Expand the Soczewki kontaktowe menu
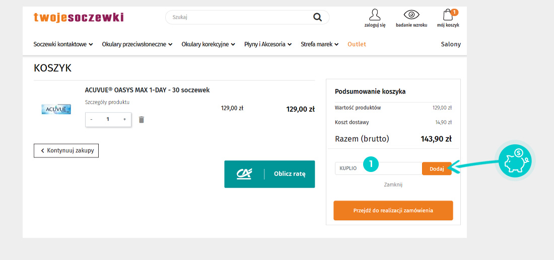554x260 pixels. [63, 44]
